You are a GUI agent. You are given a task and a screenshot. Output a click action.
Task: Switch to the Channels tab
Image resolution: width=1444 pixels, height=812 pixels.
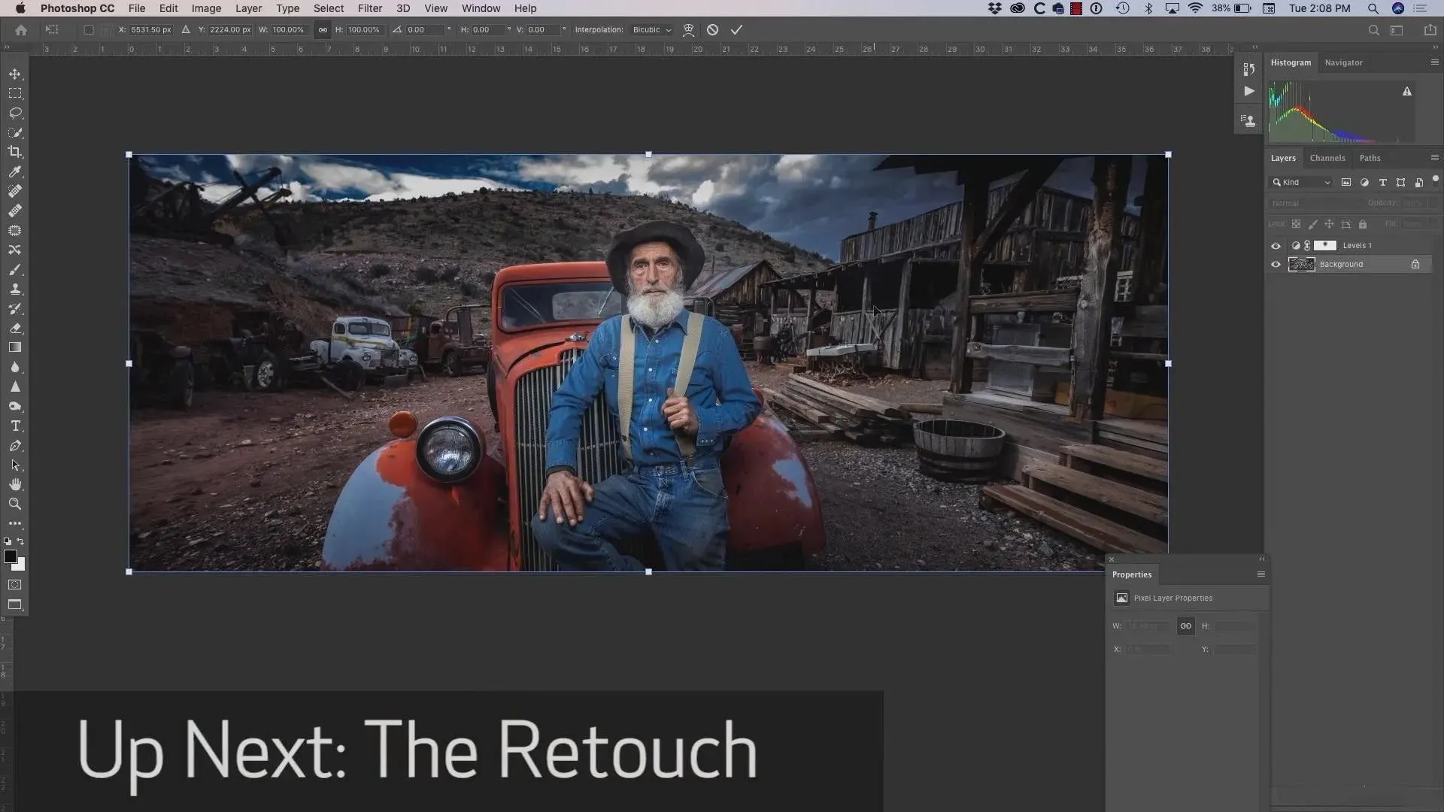point(1327,158)
